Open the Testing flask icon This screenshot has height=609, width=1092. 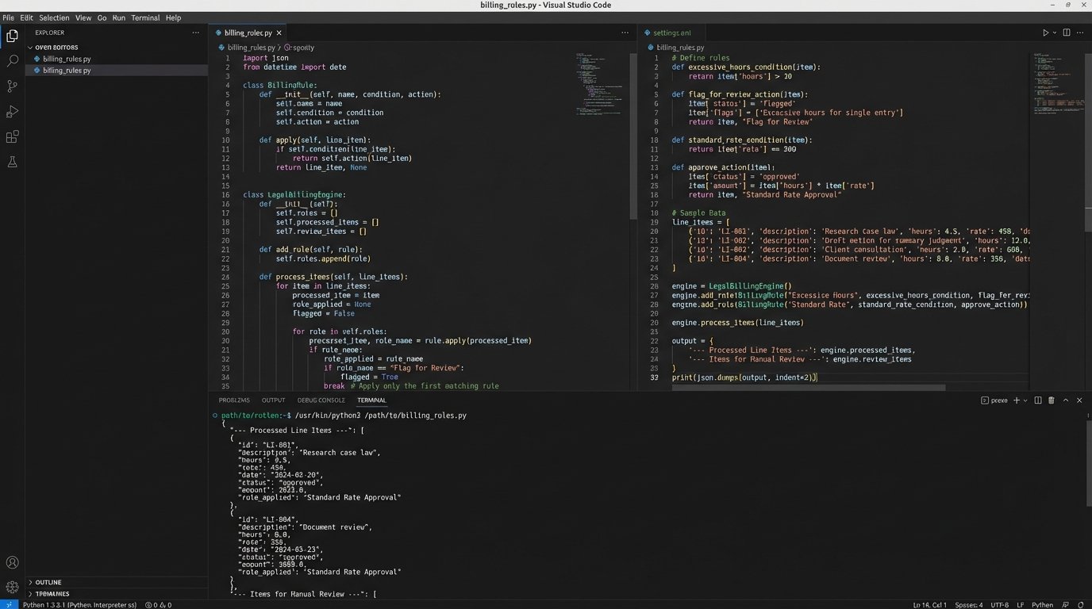pos(12,162)
